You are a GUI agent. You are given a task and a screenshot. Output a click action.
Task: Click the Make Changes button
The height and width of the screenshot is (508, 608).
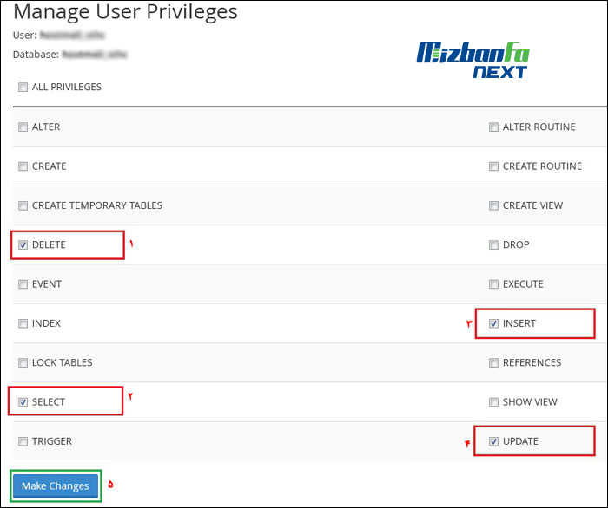[56, 486]
